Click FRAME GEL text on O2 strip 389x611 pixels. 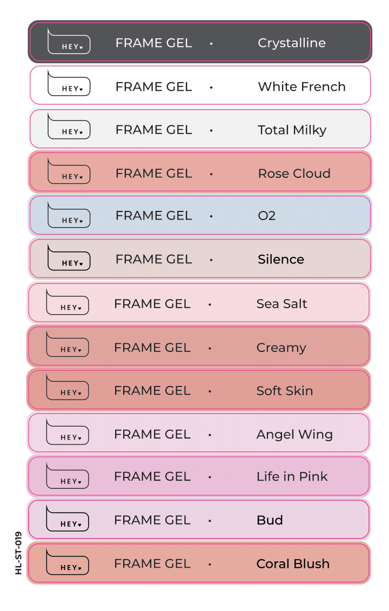(x=154, y=216)
